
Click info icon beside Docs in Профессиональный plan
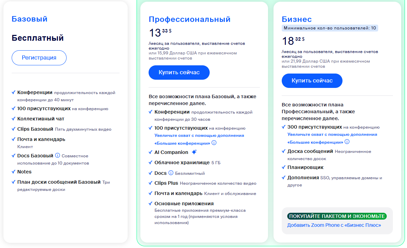(x=171, y=173)
